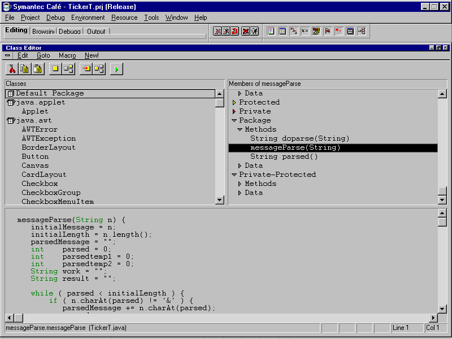This screenshot has width=452, height=339.
Task: Expand the Data node under Package
Action: point(240,166)
